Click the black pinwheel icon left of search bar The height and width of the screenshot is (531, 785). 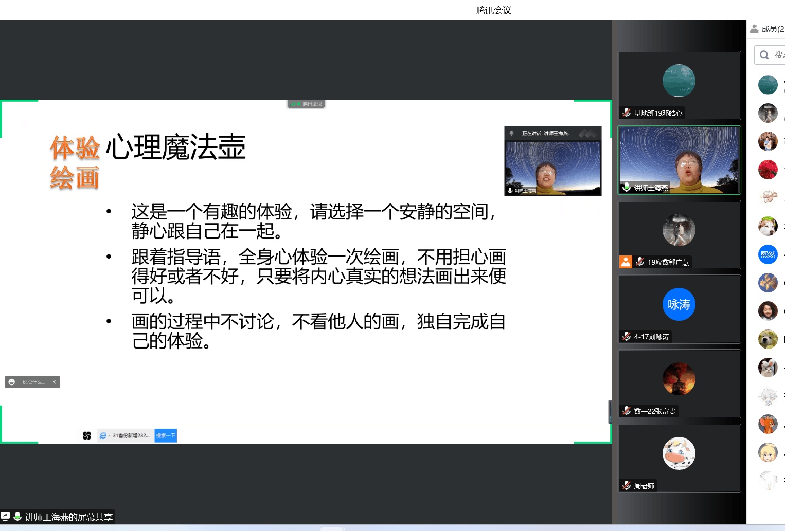[87, 435]
